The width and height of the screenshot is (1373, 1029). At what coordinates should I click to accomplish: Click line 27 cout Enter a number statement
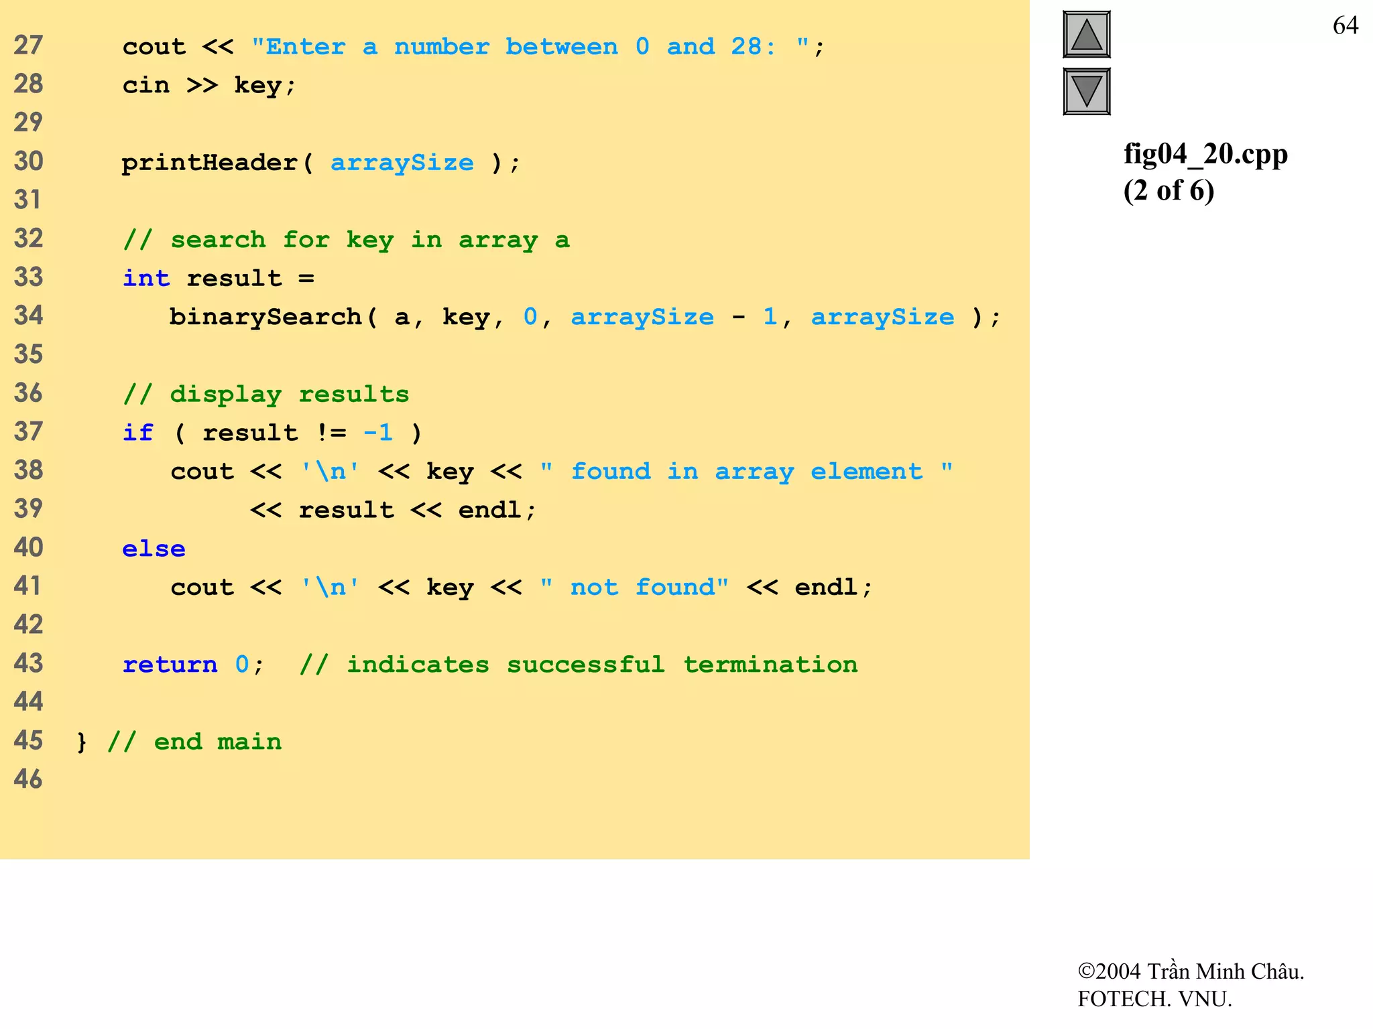coord(473,47)
